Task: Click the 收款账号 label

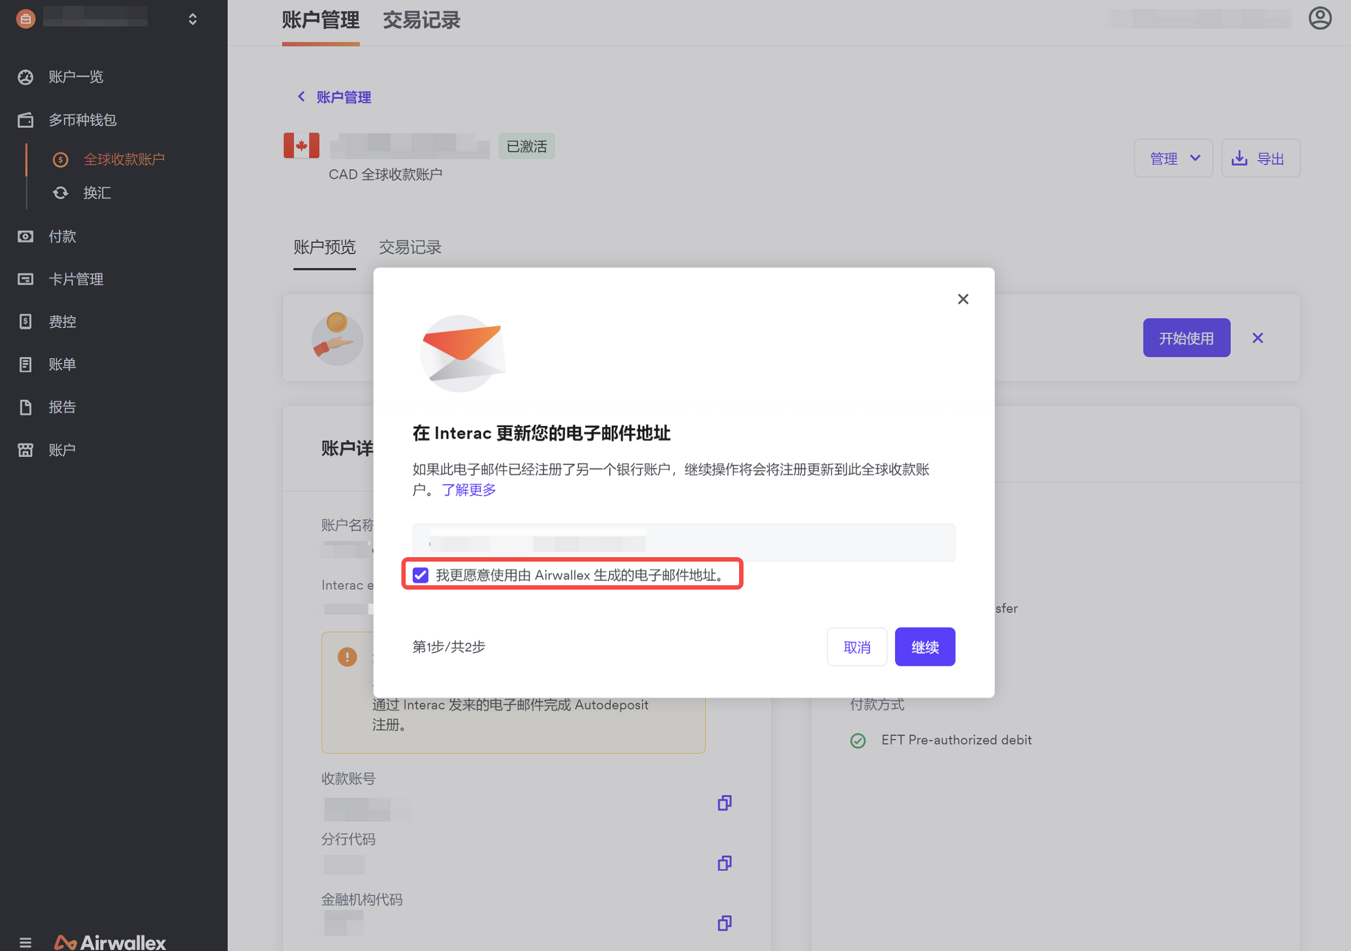Action: (348, 779)
